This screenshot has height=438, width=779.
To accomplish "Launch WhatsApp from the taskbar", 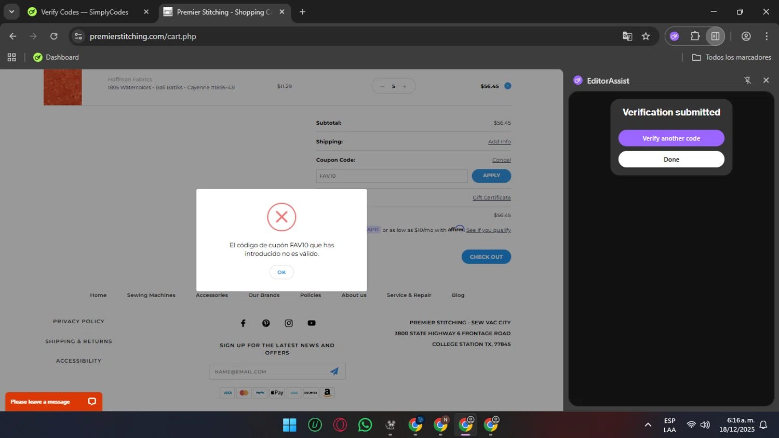I will pos(365,425).
